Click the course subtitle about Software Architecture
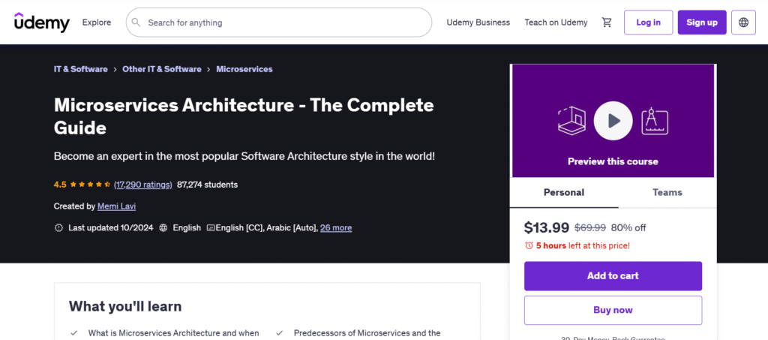The height and width of the screenshot is (340, 768). click(244, 157)
